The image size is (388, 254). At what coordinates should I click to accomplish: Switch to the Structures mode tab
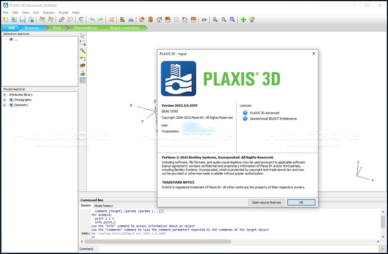pos(32,28)
